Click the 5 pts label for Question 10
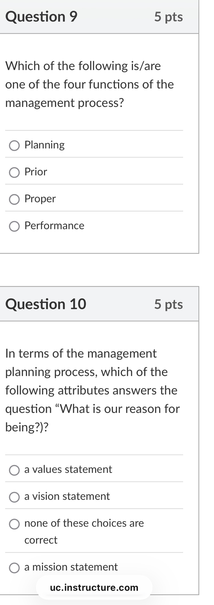 (168, 304)
